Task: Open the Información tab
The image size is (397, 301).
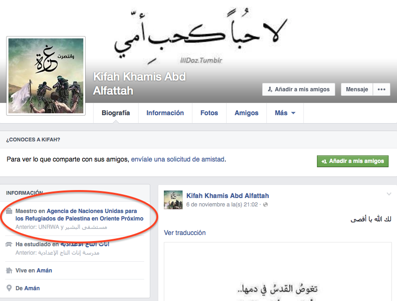Action: click(165, 113)
